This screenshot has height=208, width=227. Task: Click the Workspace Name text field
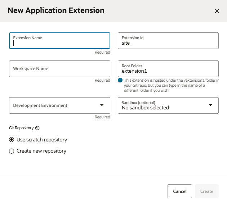pyautogui.click(x=59, y=69)
